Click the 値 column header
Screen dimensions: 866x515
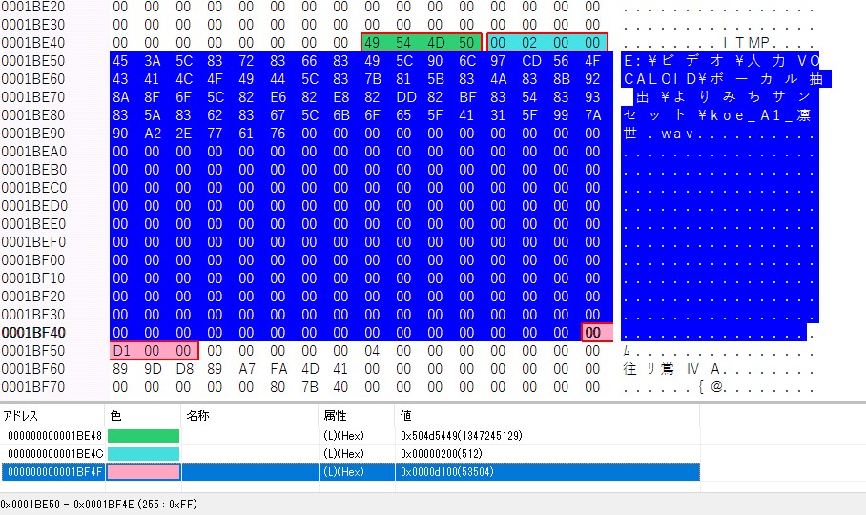[406, 416]
